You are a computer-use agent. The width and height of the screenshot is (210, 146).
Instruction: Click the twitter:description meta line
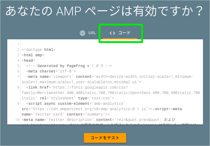99,120
